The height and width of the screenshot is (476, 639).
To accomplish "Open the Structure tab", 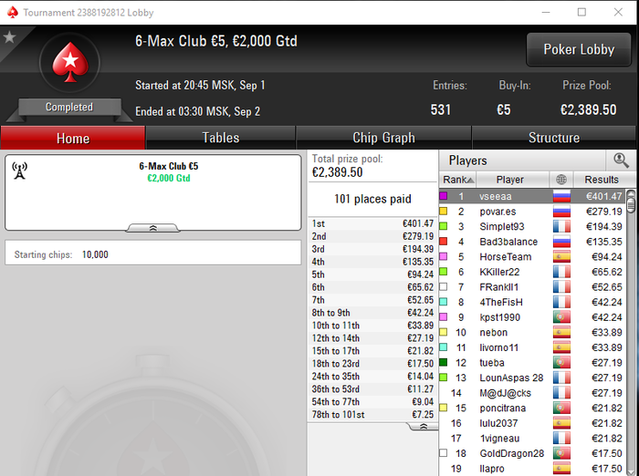I will (x=554, y=138).
